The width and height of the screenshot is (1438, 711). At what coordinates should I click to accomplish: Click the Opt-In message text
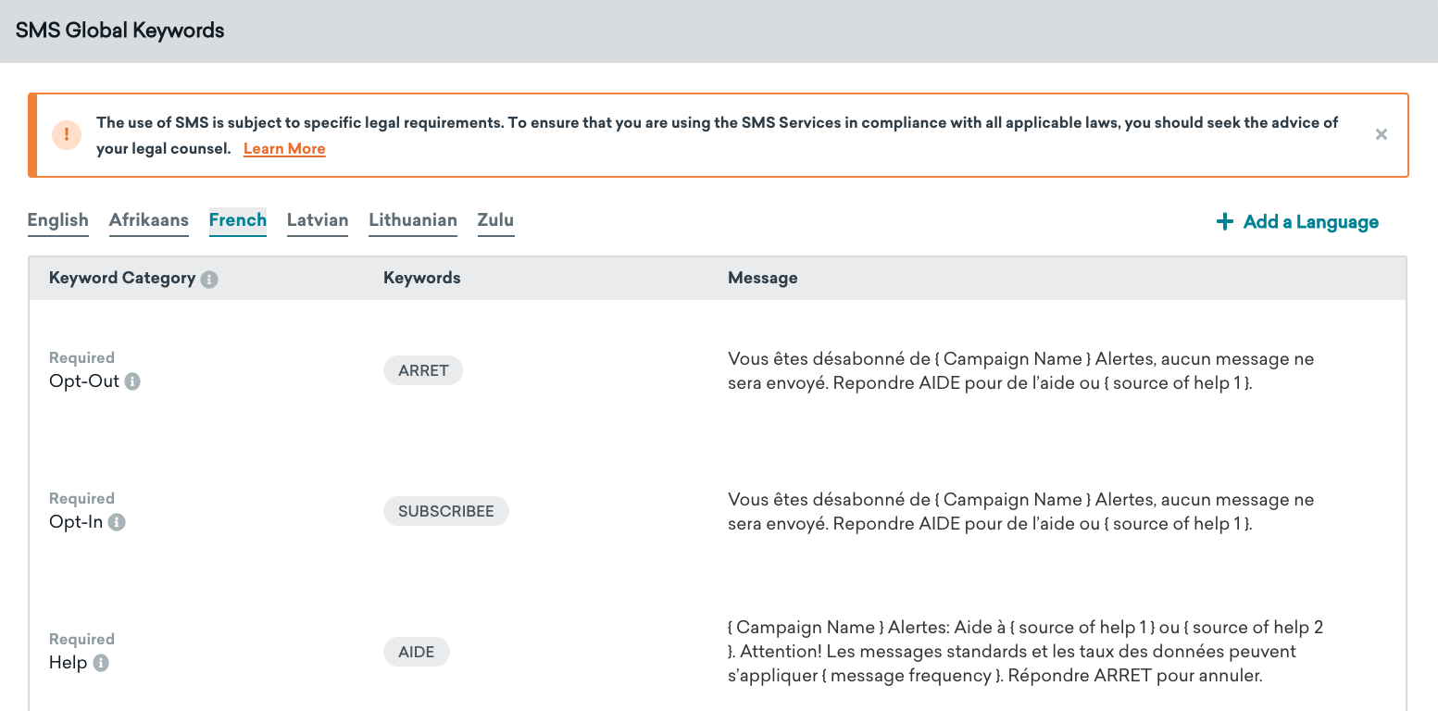click(x=1021, y=511)
